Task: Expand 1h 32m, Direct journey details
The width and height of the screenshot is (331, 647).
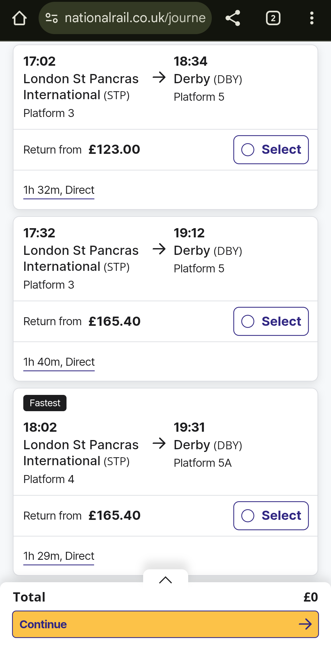Action: point(59,190)
